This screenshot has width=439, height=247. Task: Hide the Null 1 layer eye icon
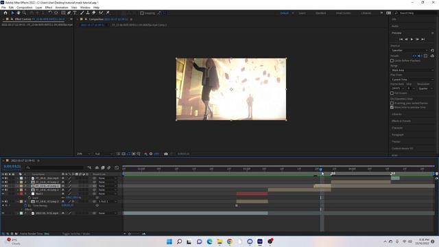click(x=3, y=193)
